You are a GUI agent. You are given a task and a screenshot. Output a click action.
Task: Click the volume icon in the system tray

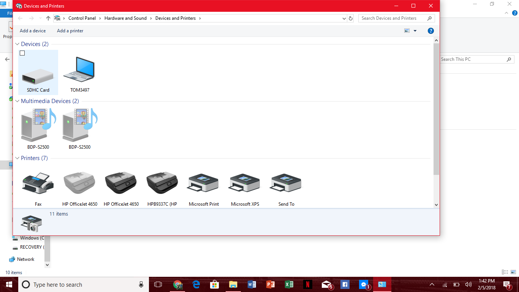(468, 284)
